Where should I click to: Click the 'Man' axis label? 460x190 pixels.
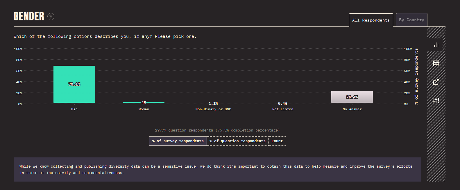coord(74,109)
